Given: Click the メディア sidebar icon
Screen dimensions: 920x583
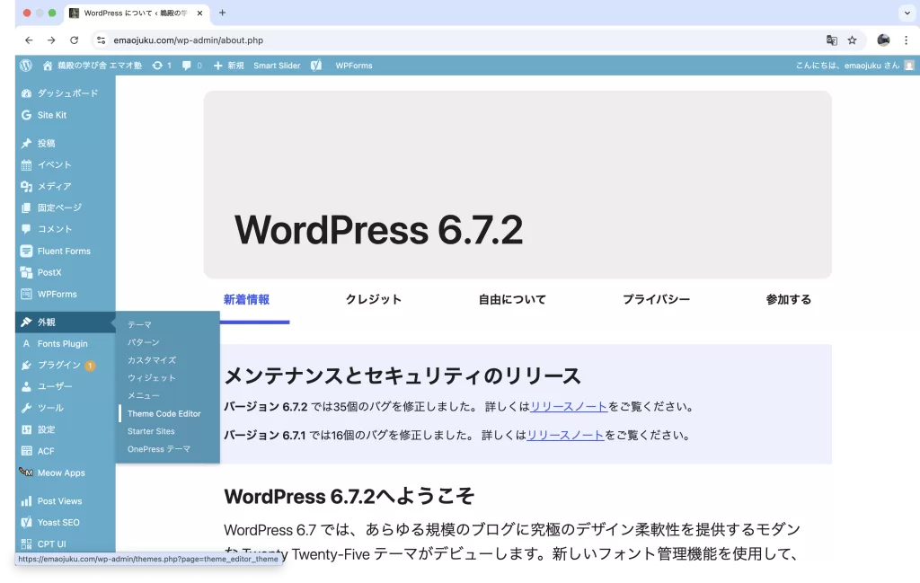Looking at the screenshot, I should pos(26,187).
